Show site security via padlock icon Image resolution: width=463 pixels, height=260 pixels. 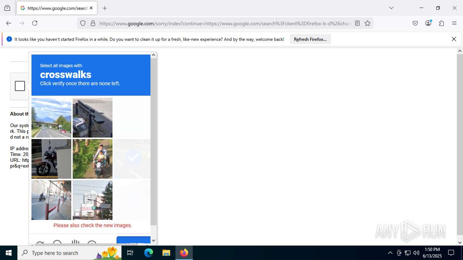point(93,23)
